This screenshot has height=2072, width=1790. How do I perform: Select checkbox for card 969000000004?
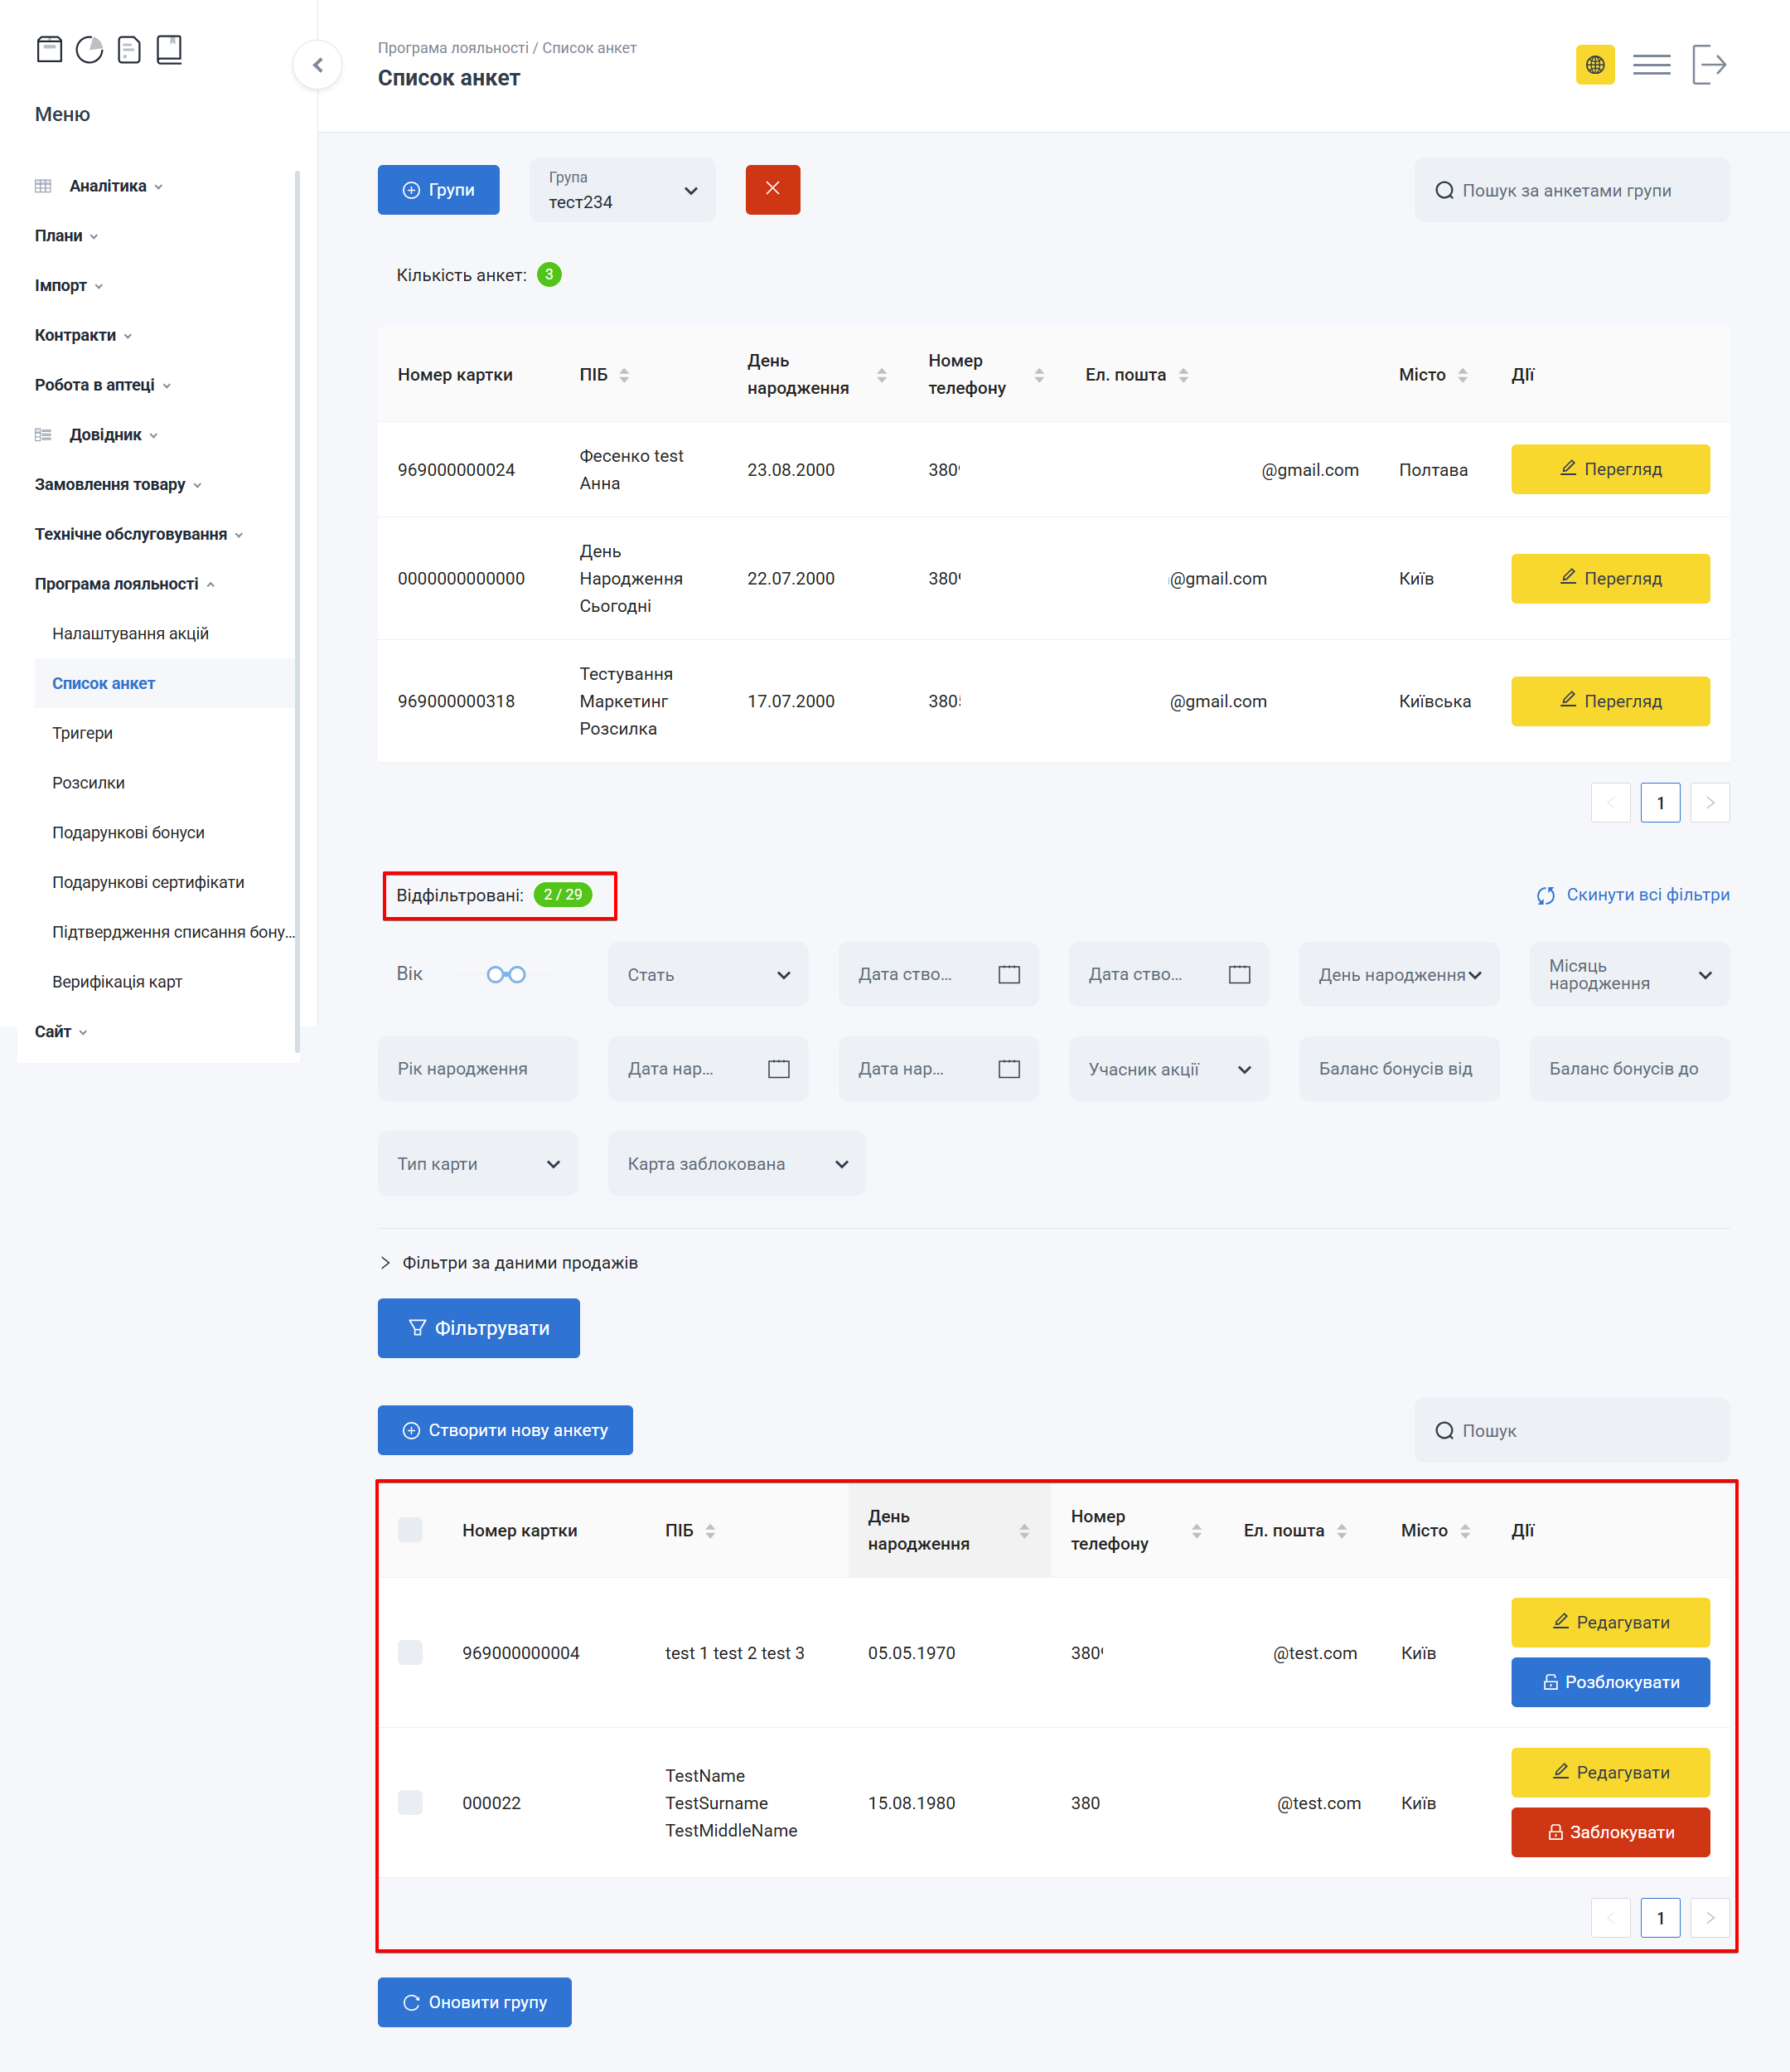(409, 1652)
